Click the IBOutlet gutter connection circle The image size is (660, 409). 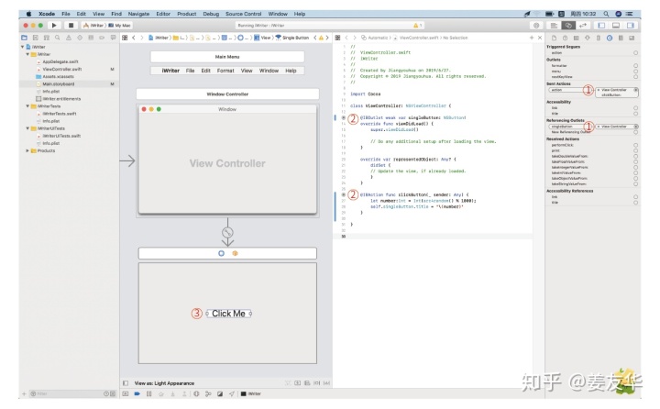pyautogui.click(x=343, y=117)
